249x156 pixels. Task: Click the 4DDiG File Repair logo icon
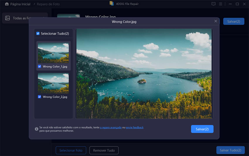(x=112, y=4)
